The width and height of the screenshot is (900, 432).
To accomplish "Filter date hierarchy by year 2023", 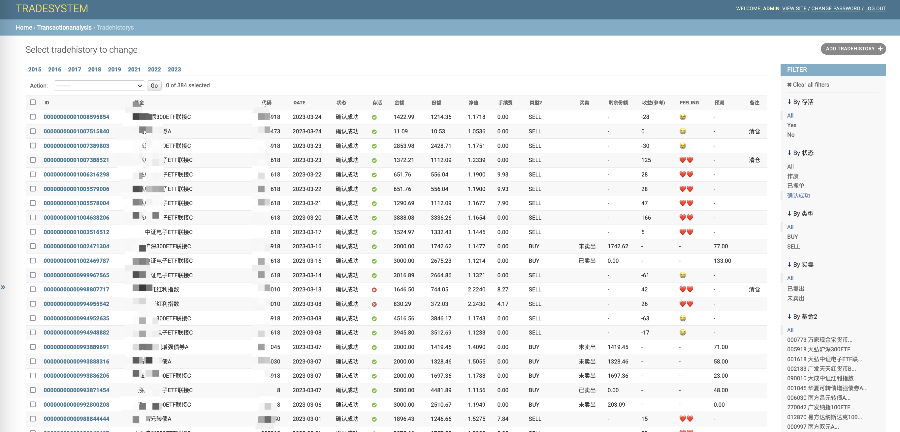I will 174,69.
